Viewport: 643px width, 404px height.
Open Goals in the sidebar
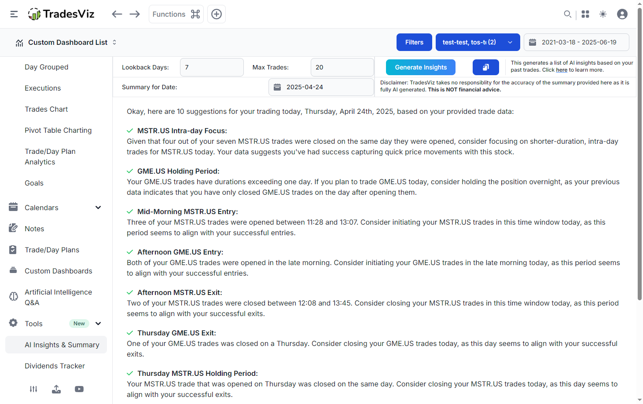tap(34, 183)
